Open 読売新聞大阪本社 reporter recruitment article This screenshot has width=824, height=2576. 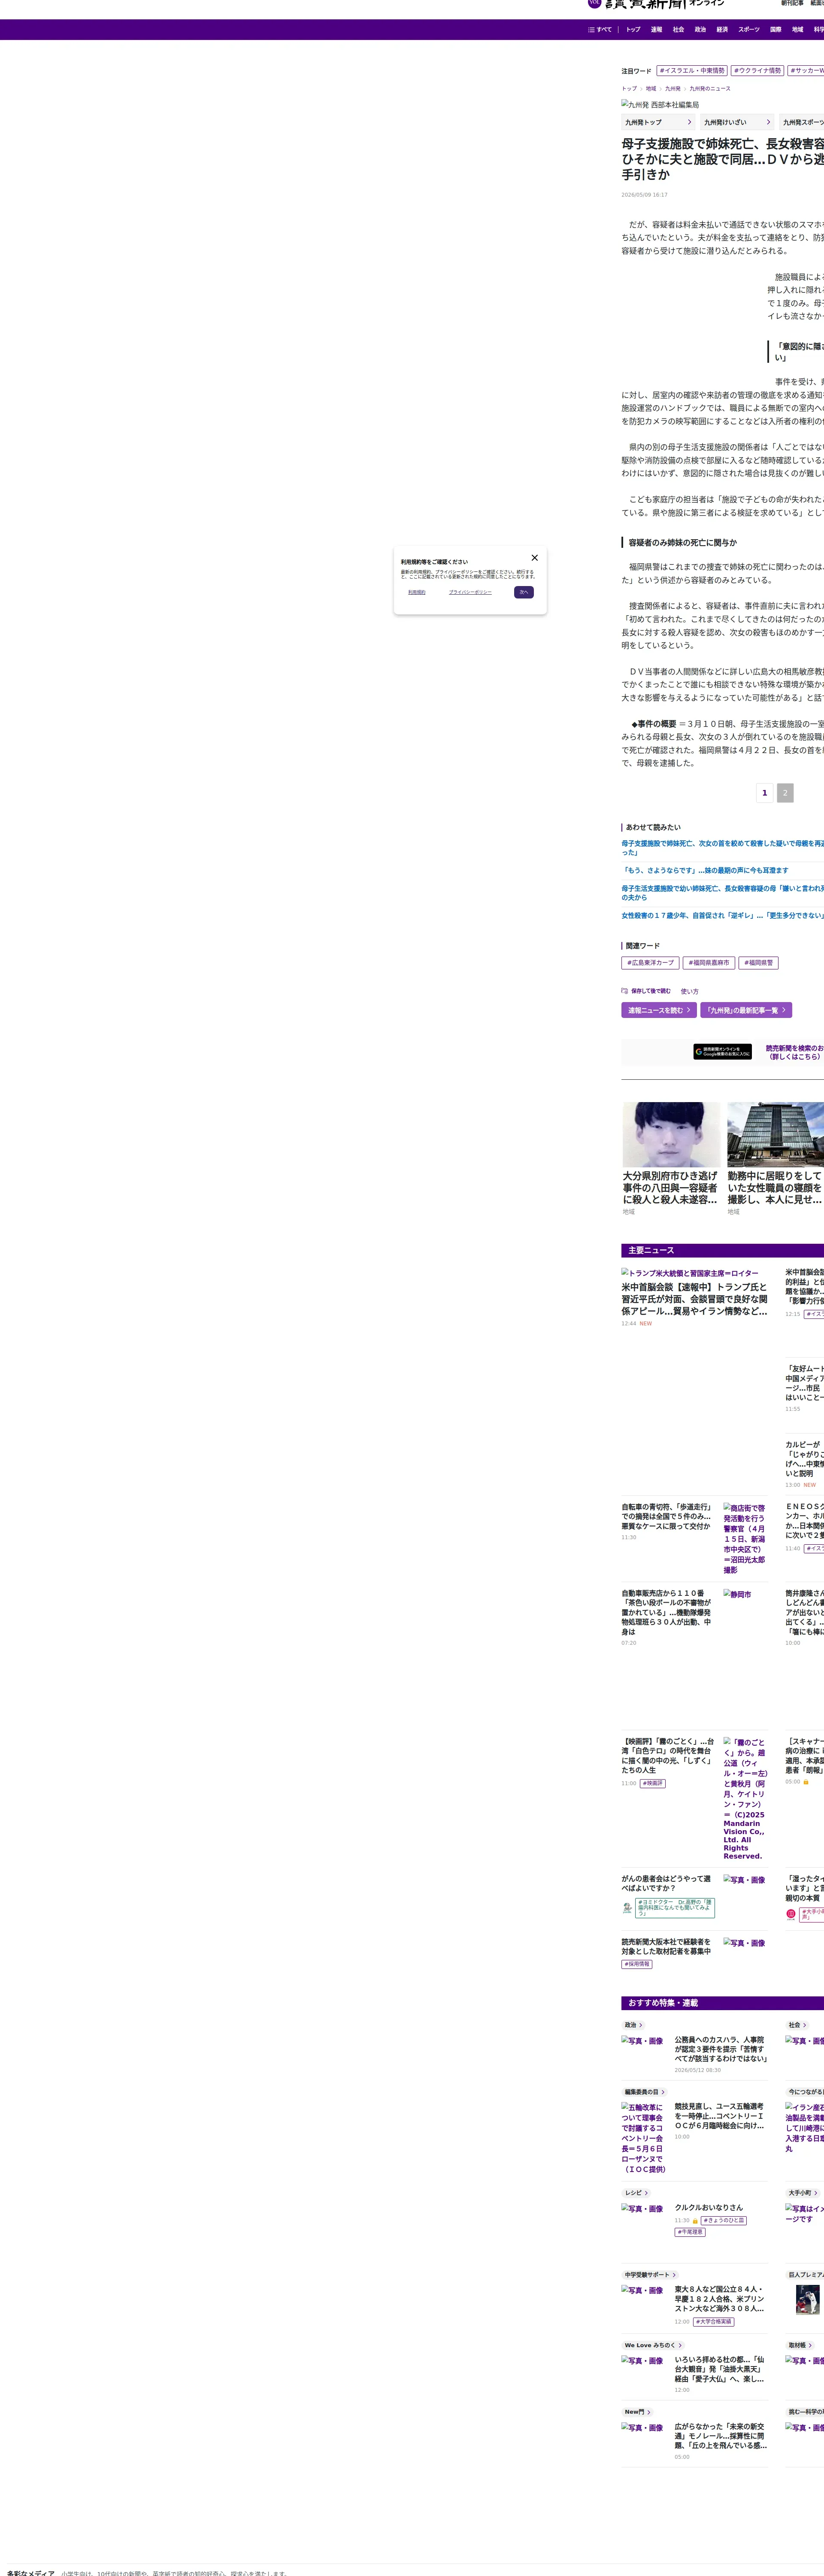[667, 1947]
